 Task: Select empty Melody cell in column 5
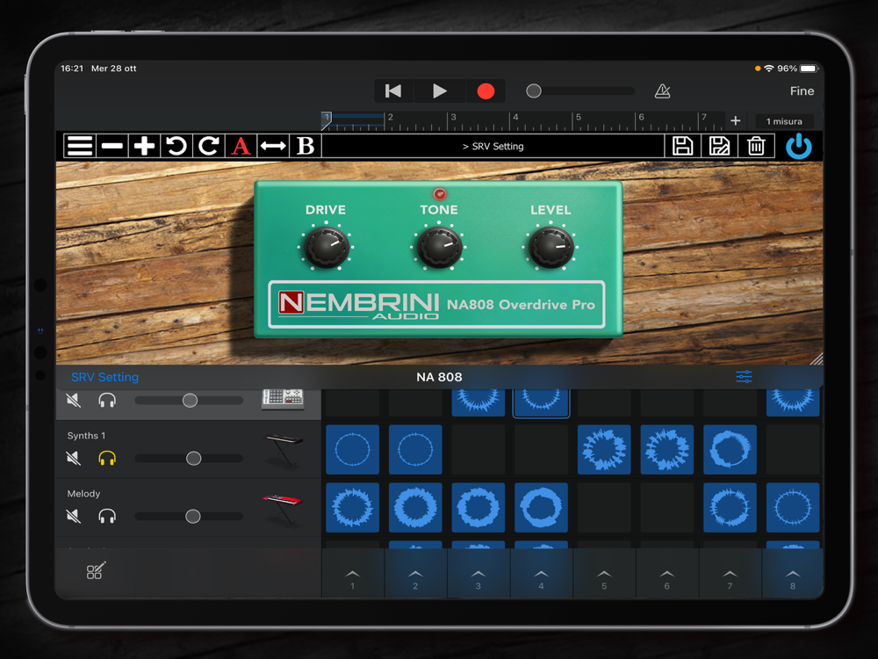604,507
